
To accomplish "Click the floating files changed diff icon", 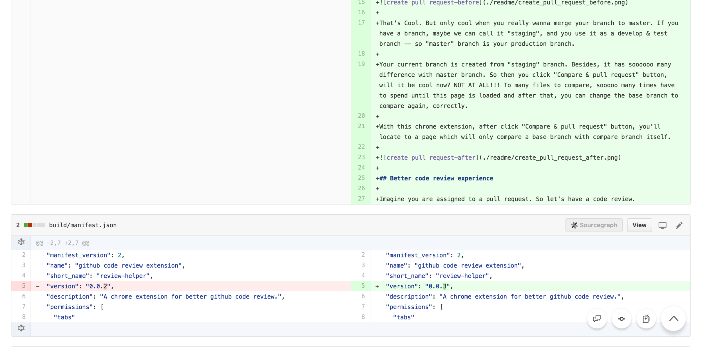I will coord(646,319).
